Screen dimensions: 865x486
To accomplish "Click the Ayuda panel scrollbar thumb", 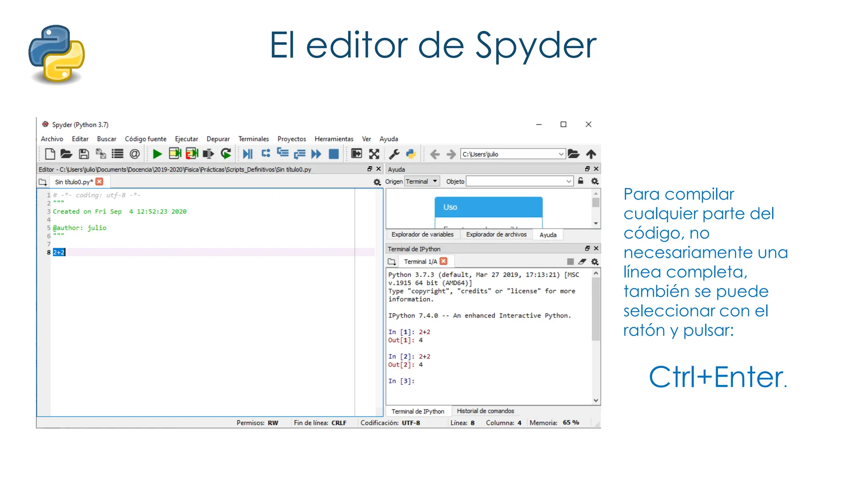I will point(596,203).
